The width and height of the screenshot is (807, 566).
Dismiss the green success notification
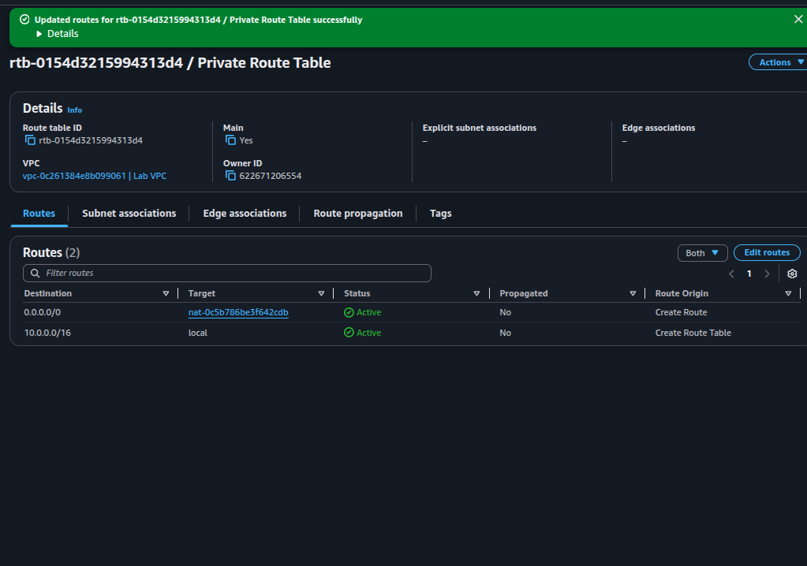pos(798,20)
